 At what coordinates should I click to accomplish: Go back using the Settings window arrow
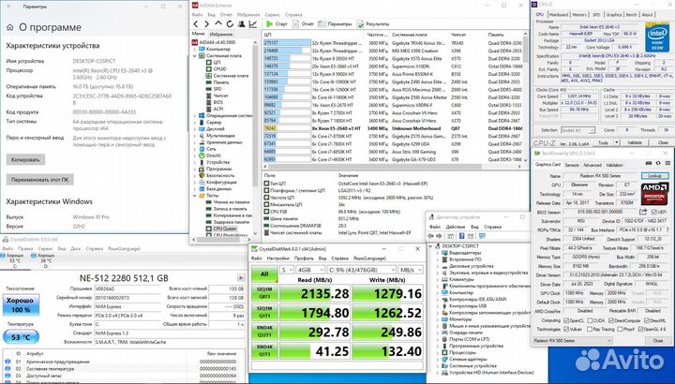tap(10, 7)
